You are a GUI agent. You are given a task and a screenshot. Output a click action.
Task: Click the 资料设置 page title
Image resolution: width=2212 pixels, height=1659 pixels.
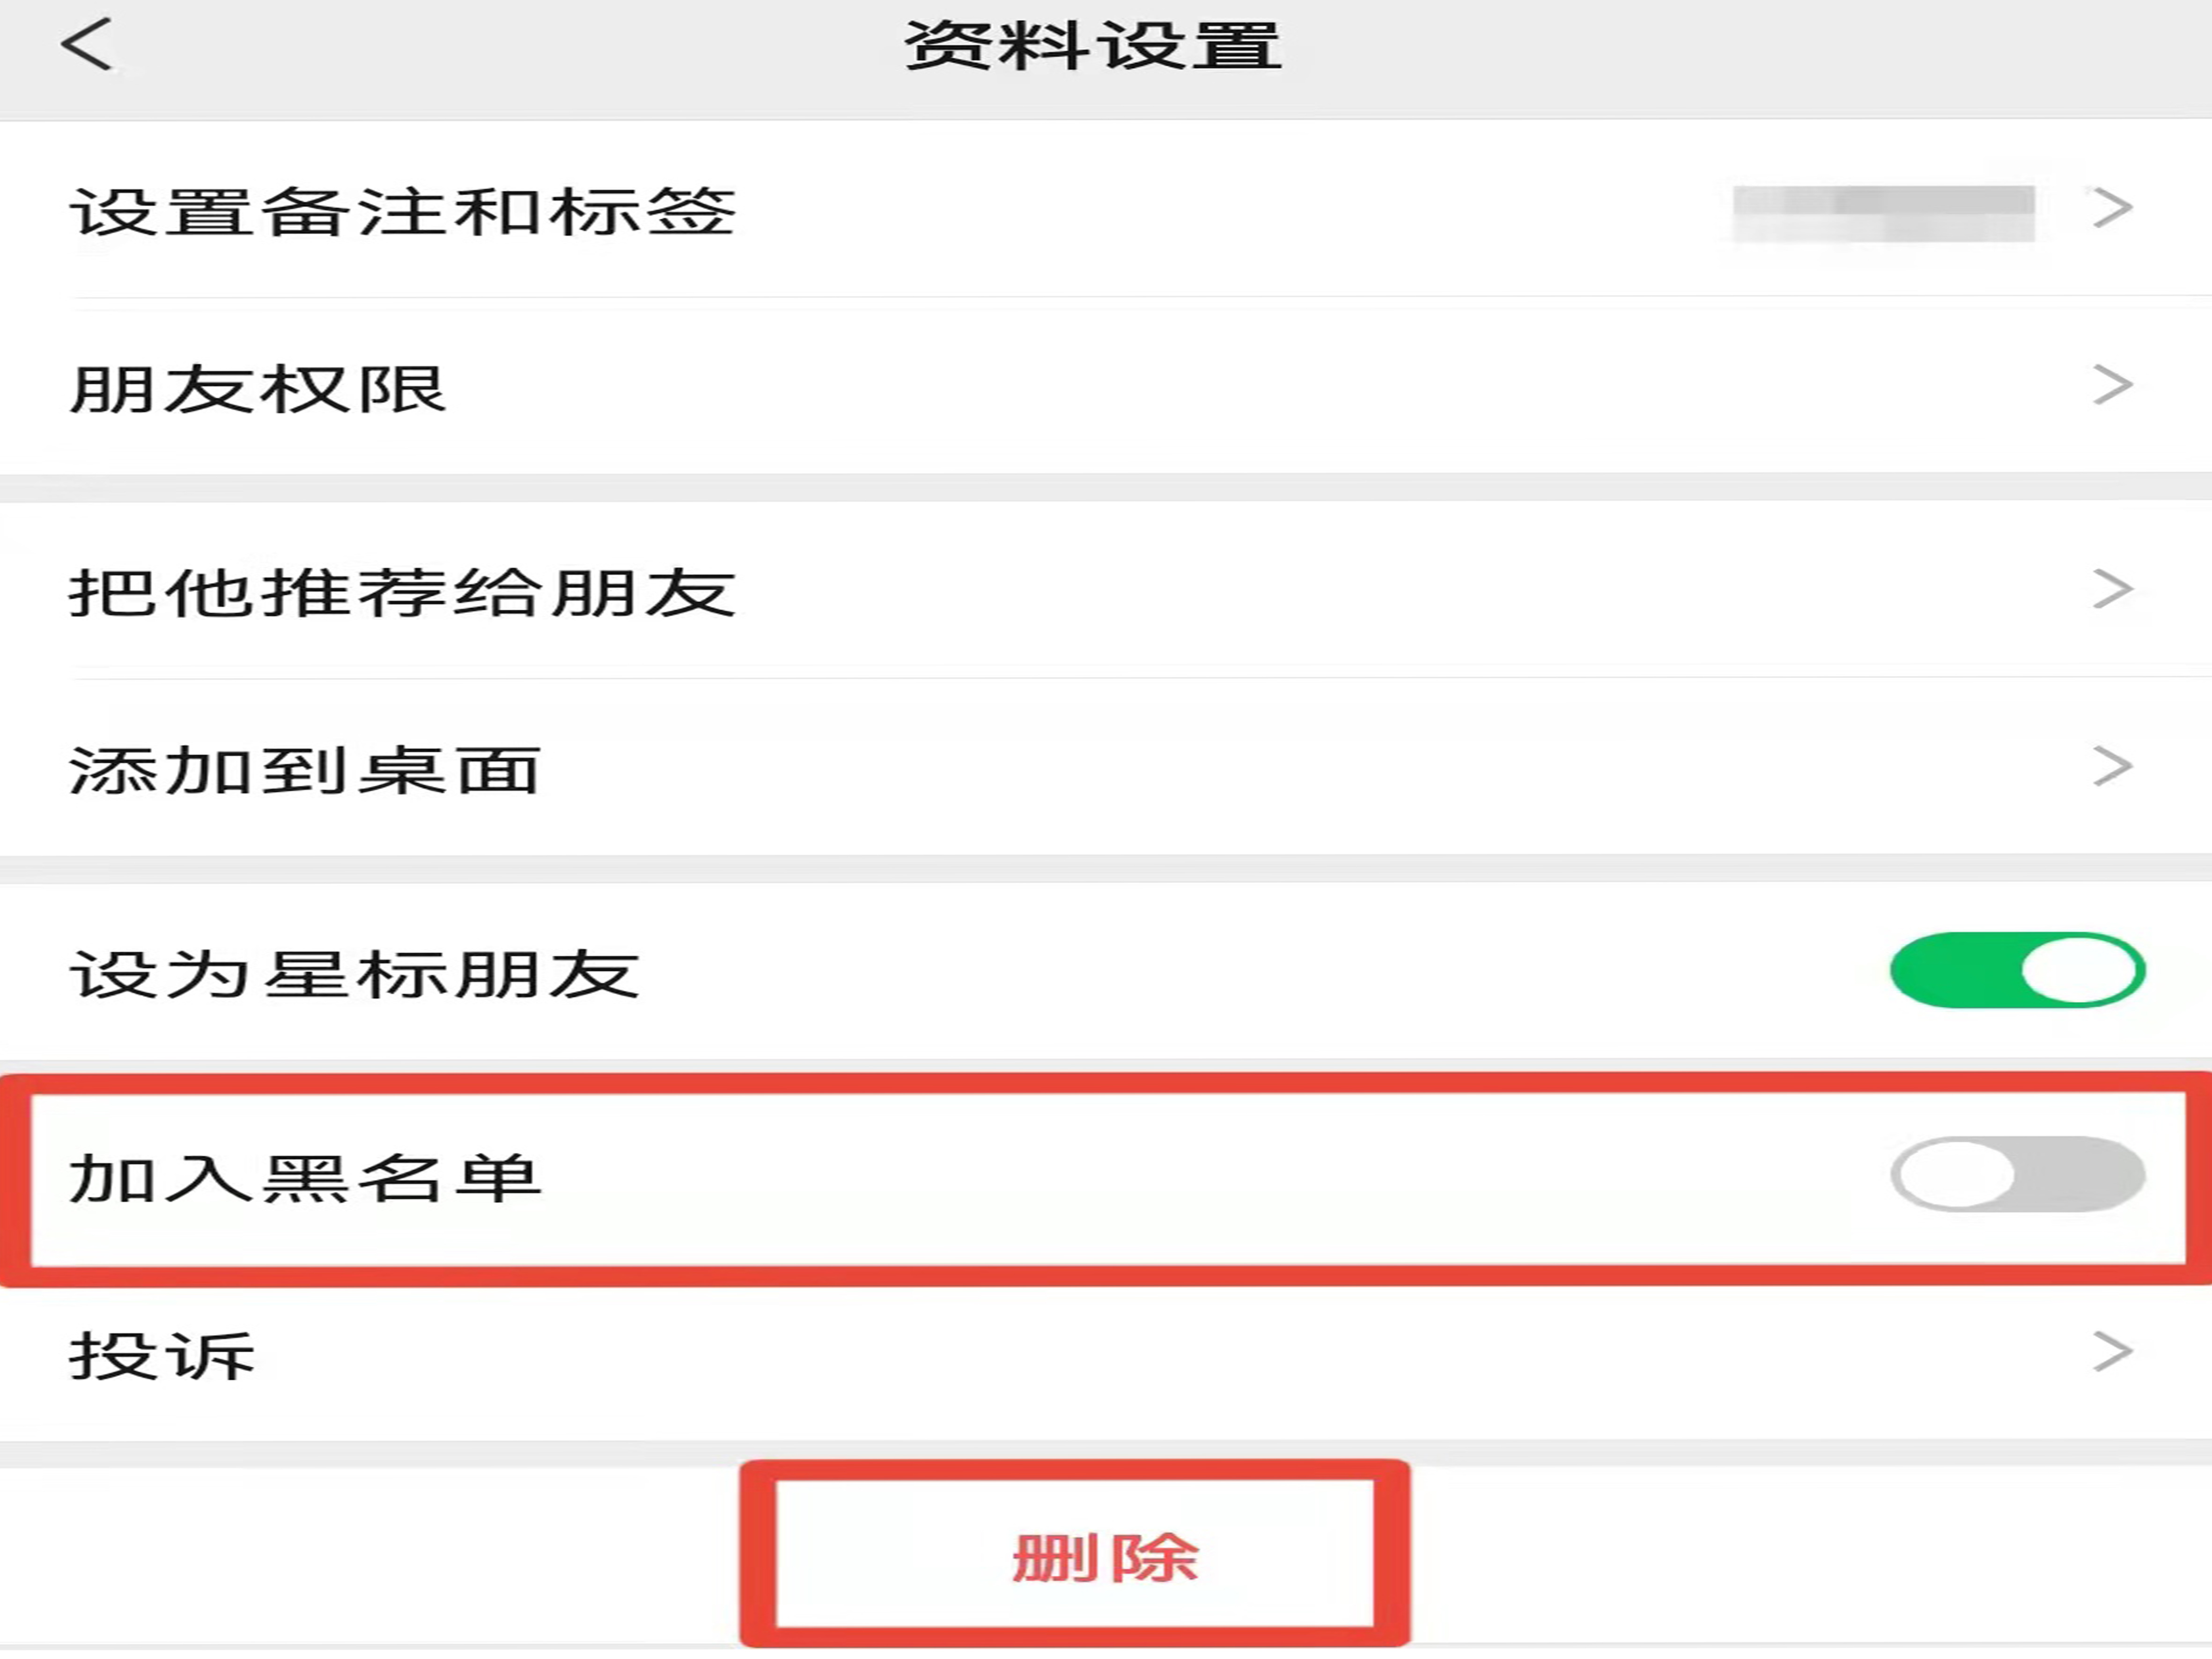1092,46
